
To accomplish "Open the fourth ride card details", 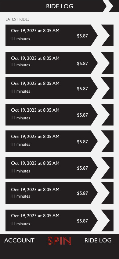I will [52, 114].
